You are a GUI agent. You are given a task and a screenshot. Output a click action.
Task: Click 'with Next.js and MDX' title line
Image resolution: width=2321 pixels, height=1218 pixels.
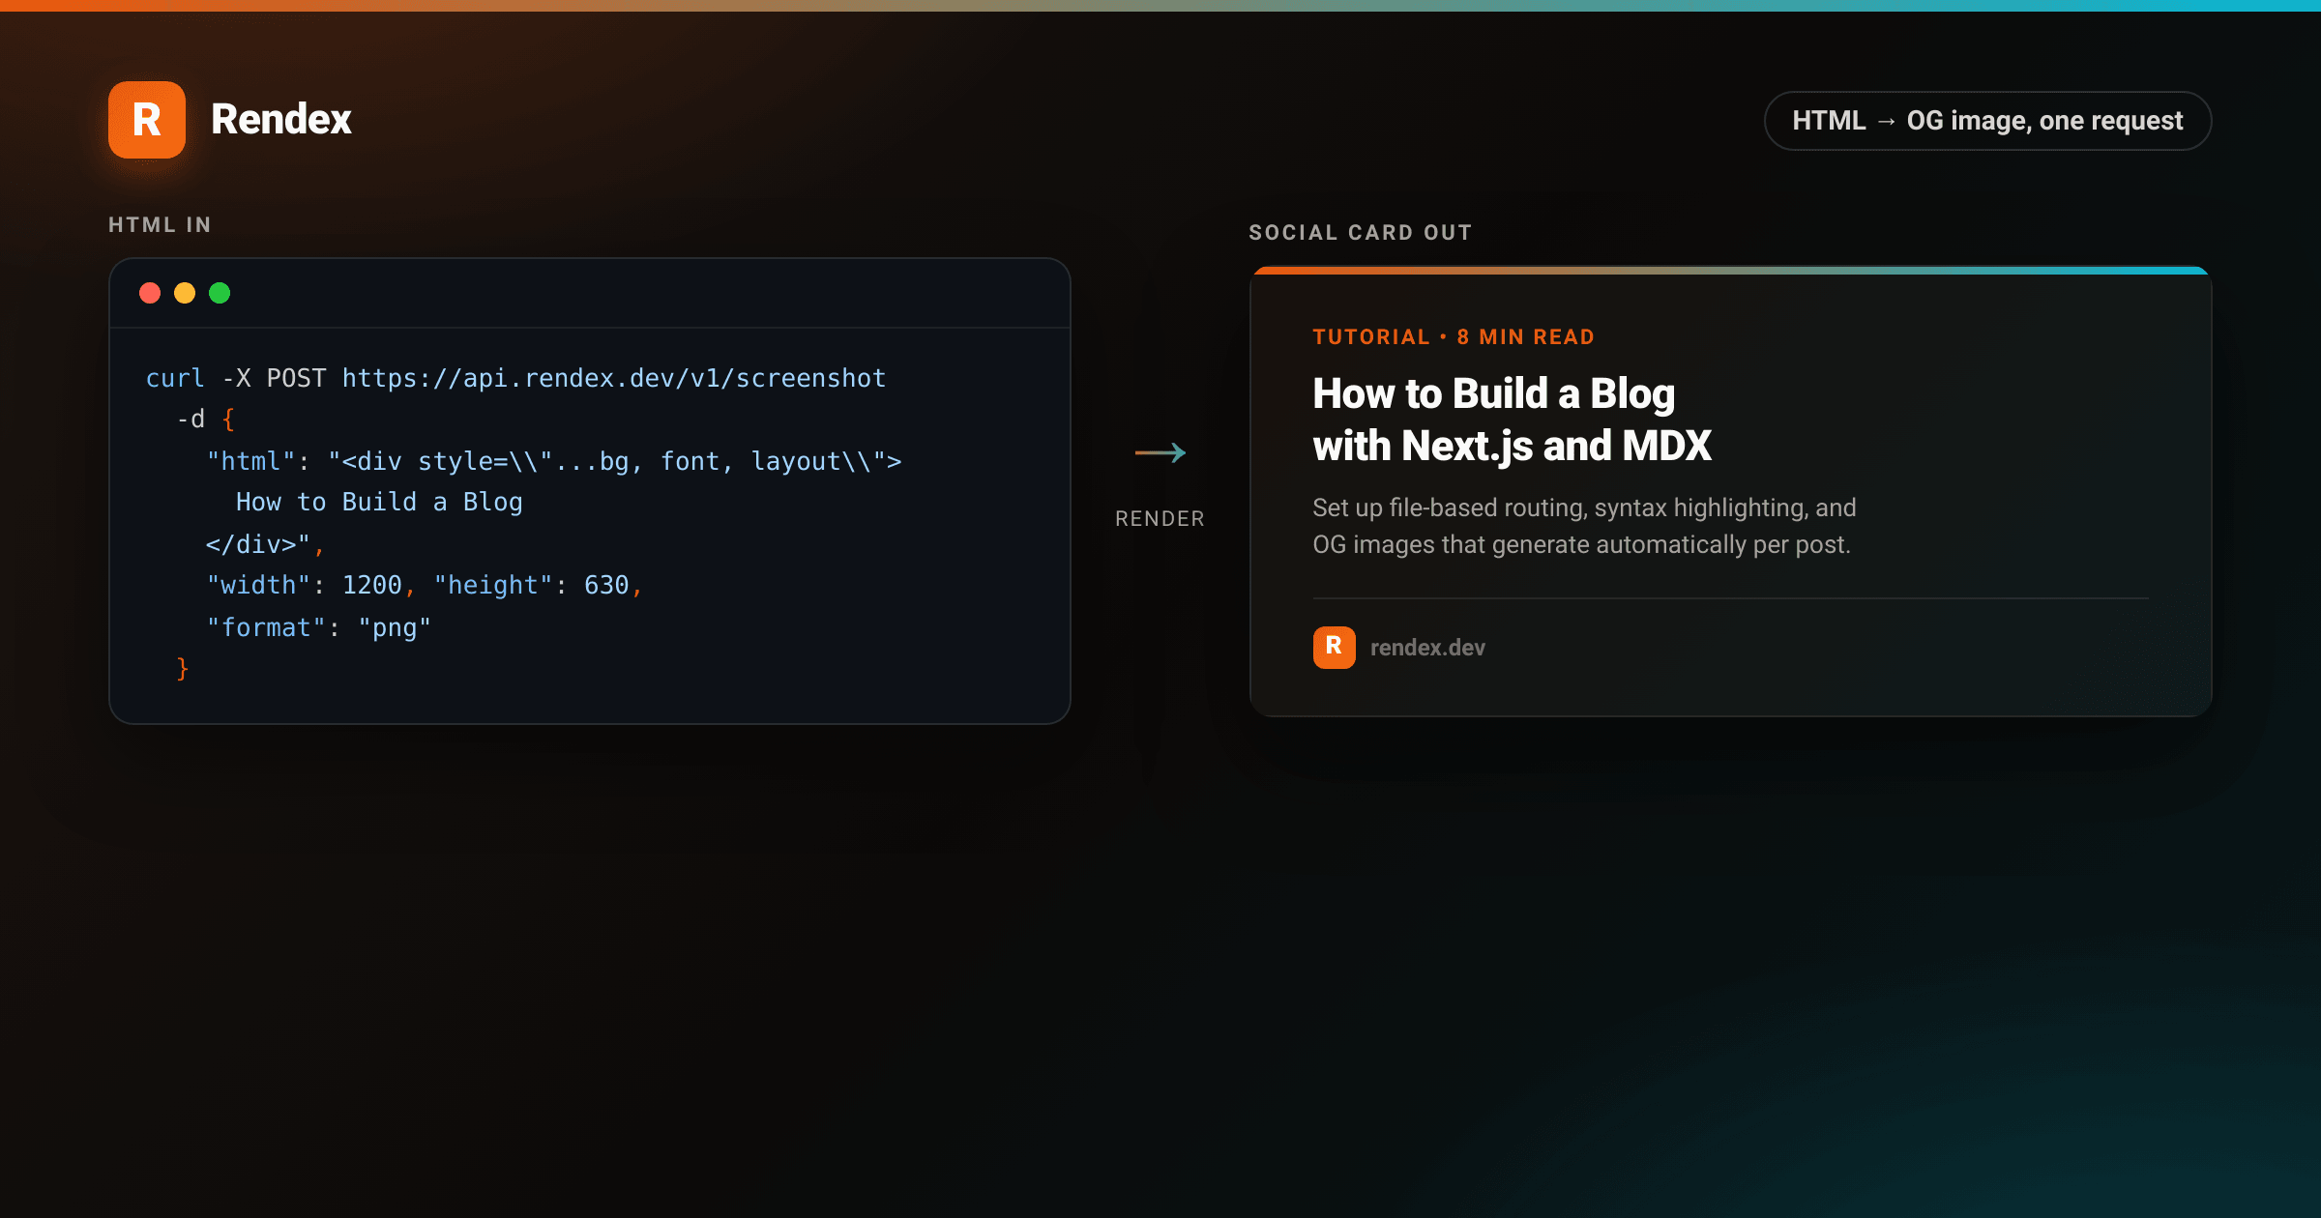tap(1513, 447)
